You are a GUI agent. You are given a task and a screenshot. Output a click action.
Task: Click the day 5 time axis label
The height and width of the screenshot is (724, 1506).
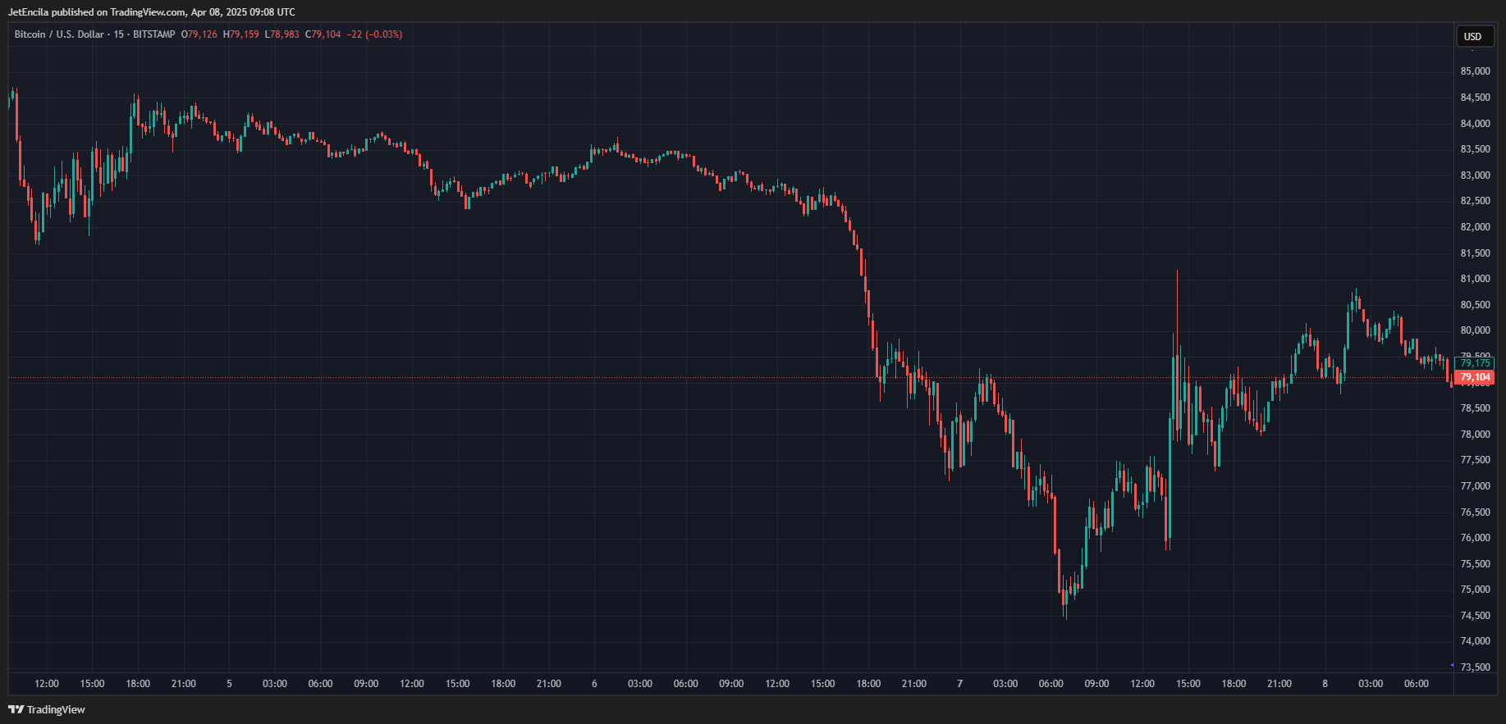pyautogui.click(x=229, y=684)
